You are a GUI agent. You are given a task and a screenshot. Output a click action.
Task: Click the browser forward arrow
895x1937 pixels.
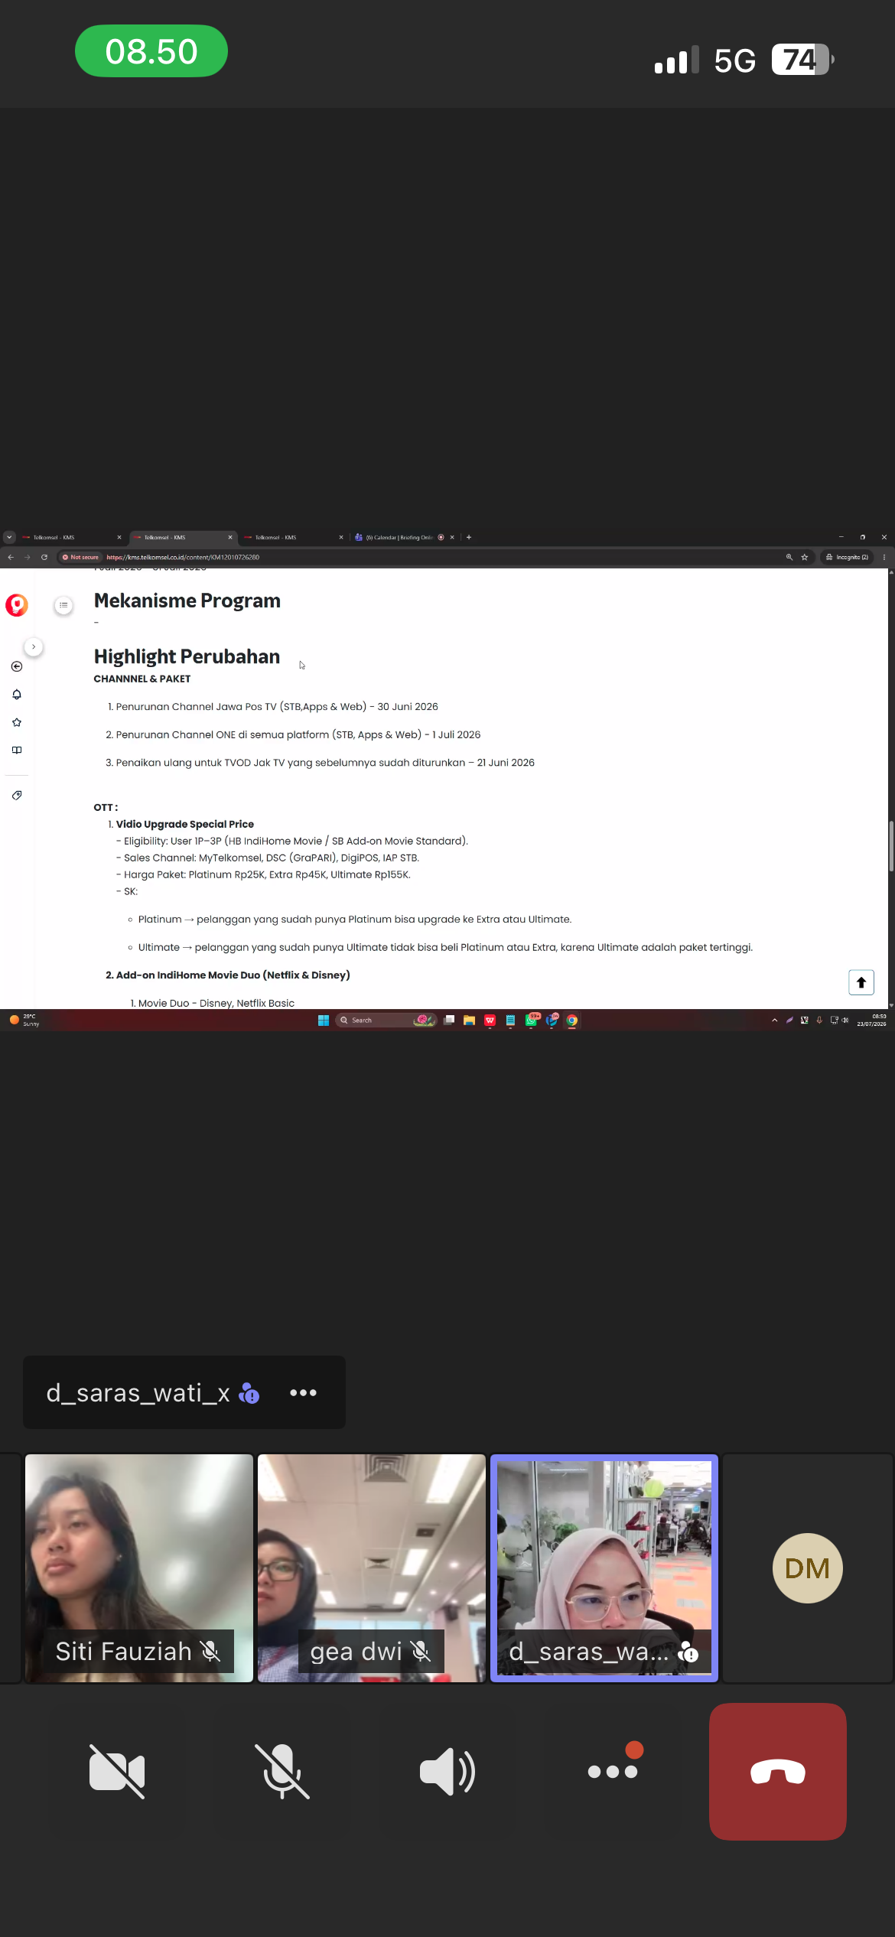28,557
